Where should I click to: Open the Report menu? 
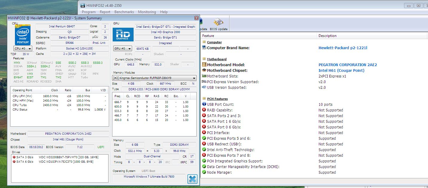click(x=105, y=12)
